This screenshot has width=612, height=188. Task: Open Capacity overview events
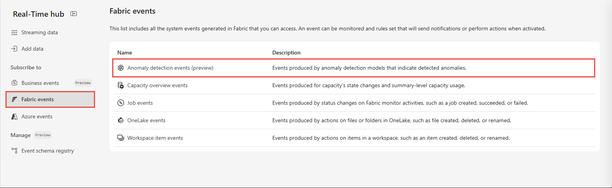click(157, 85)
